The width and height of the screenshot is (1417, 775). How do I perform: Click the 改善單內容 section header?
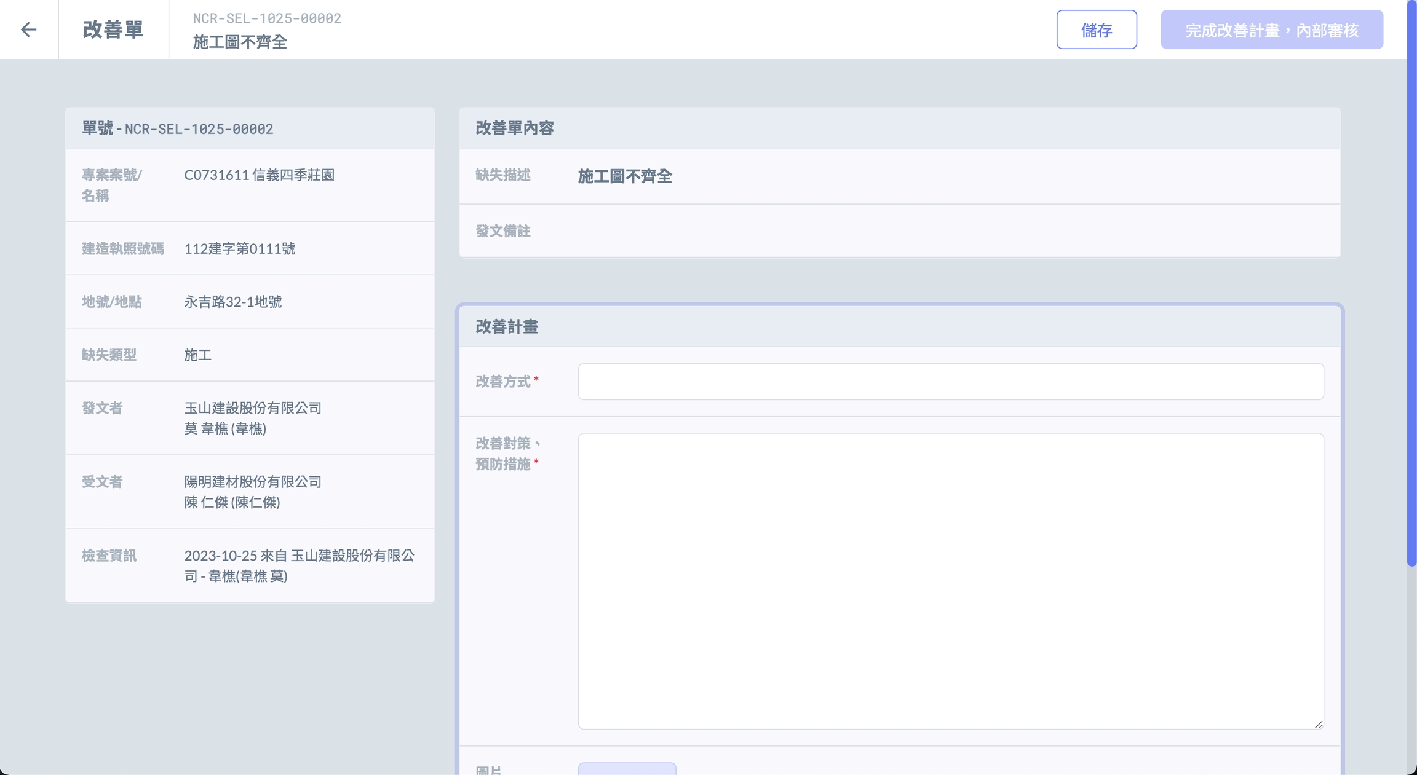click(x=515, y=128)
